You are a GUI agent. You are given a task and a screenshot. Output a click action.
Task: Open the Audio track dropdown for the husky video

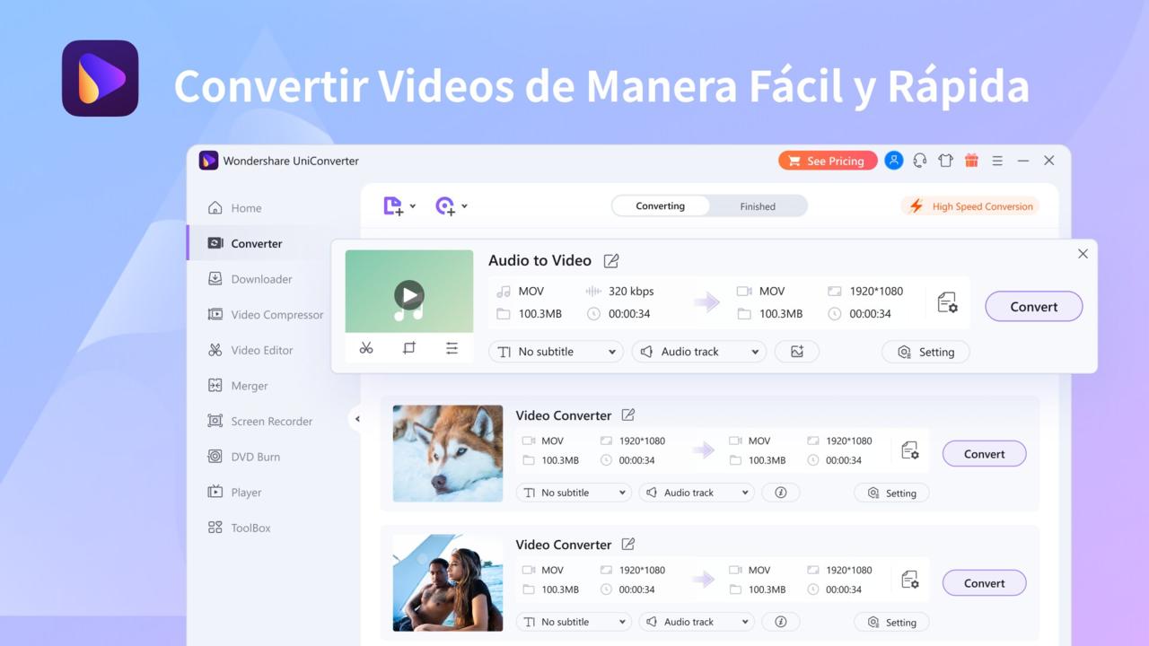click(x=697, y=493)
